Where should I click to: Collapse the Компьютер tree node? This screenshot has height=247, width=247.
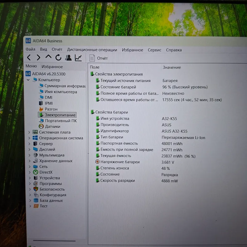[x=28, y=80]
